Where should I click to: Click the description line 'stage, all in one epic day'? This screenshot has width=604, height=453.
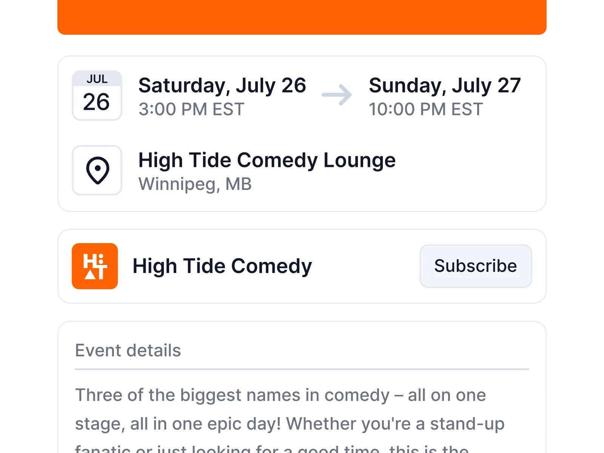coord(290,424)
